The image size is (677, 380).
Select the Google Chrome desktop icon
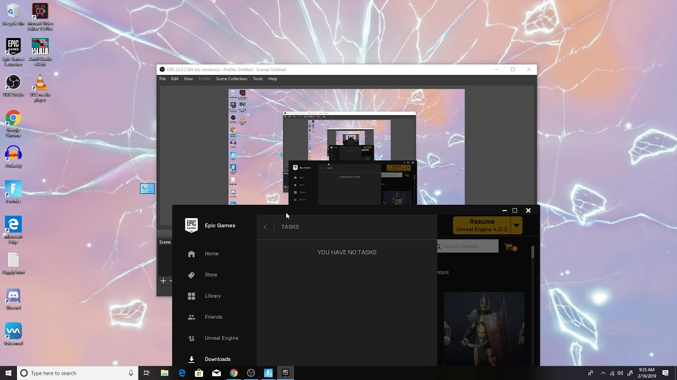(x=13, y=123)
